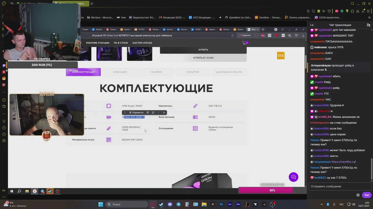Screen dimensions: 373x209
Task: Open a new Opera tab with plus
Action: [92, 3]
